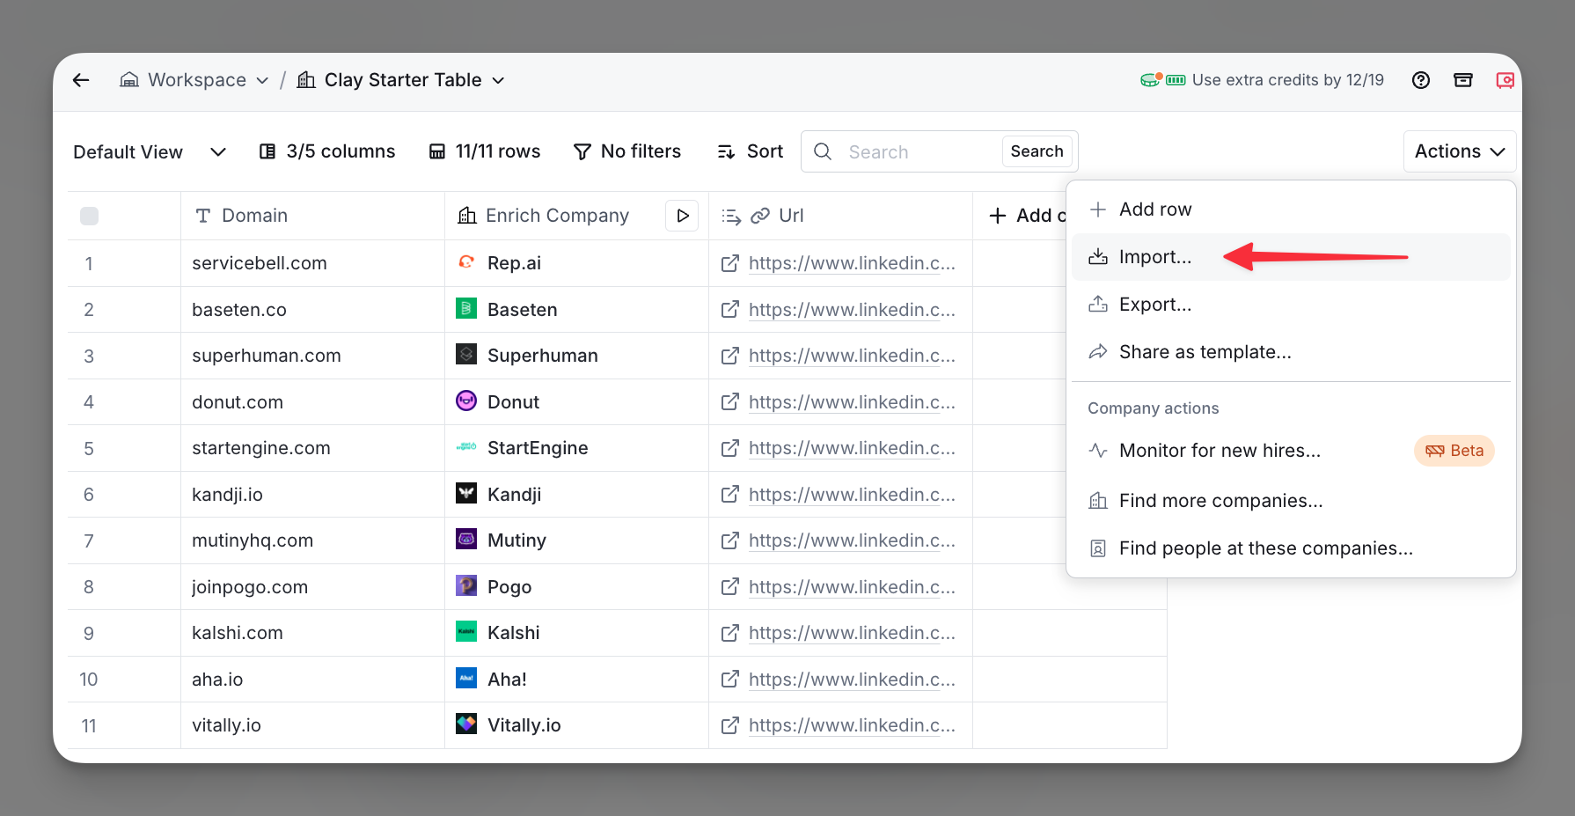
Task: Click the Mutiny logo icon
Action: coord(466,540)
